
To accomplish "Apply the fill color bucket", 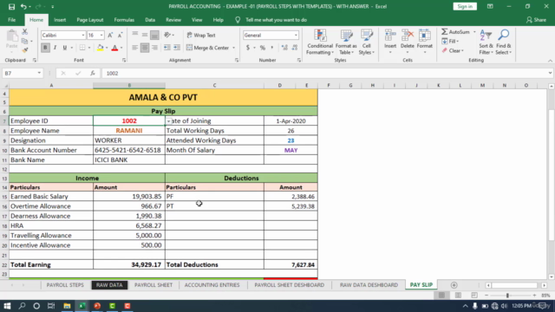I will (x=101, y=48).
